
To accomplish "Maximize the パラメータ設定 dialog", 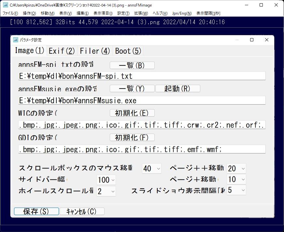I will tap(251, 40).
